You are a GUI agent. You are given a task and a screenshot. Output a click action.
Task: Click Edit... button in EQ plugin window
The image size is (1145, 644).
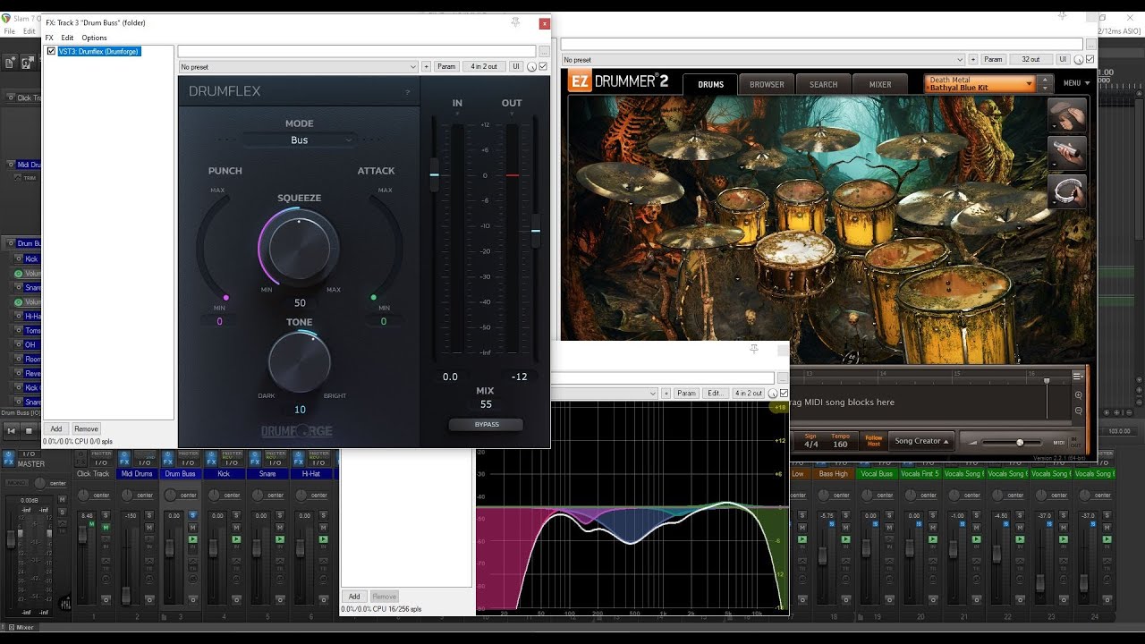[x=715, y=394]
